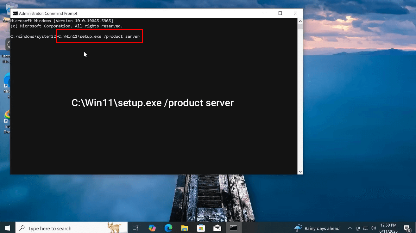
Task: Open the Mail app from taskbar
Action: [217, 228]
